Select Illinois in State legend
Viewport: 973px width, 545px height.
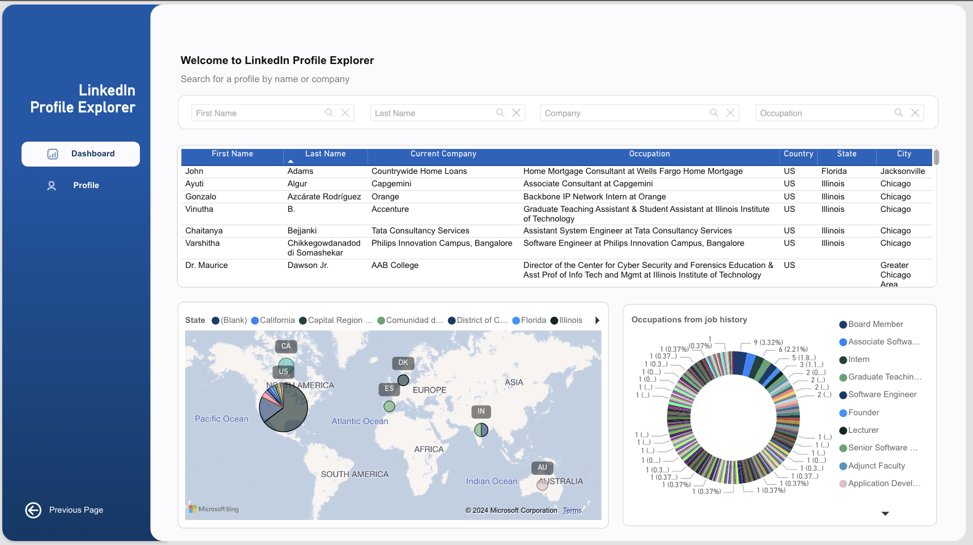[566, 321]
